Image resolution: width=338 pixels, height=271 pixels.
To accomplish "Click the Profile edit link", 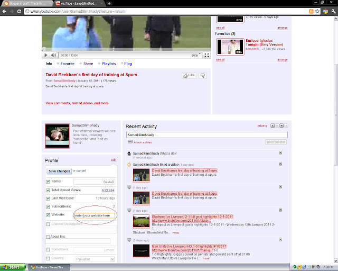I will [114, 160].
